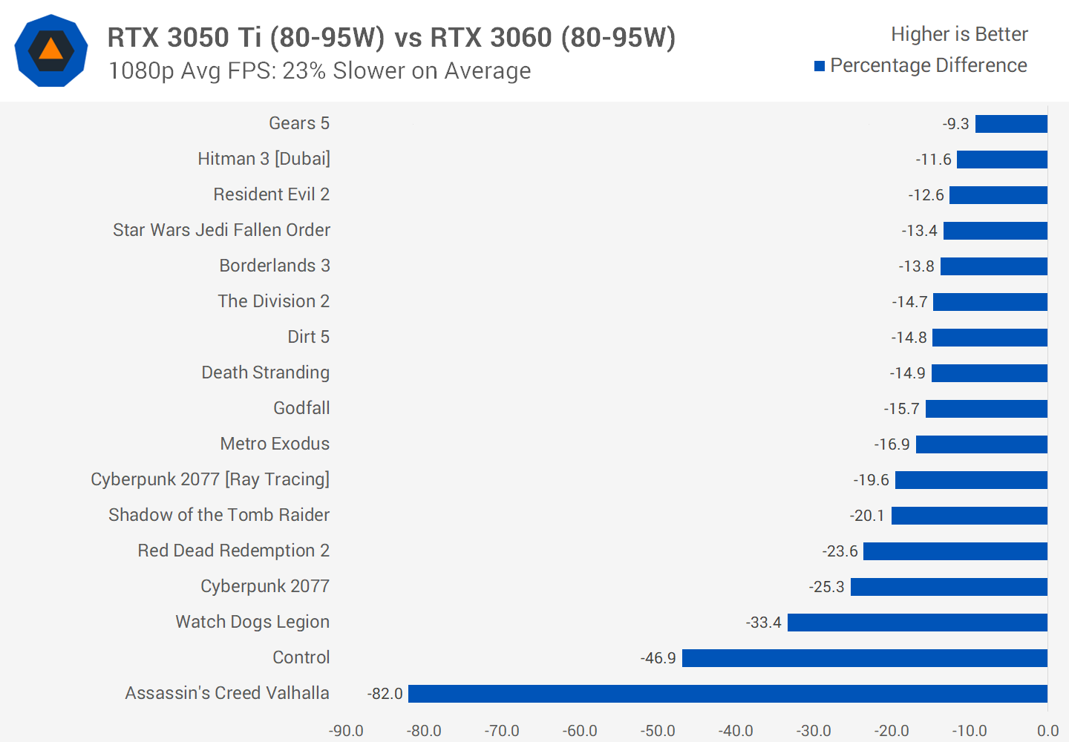Click the '-33.4' value label

tap(764, 623)
